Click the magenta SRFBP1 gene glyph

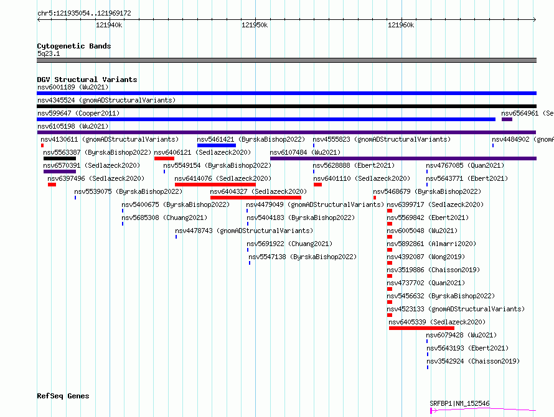click(x=483, y=410)
